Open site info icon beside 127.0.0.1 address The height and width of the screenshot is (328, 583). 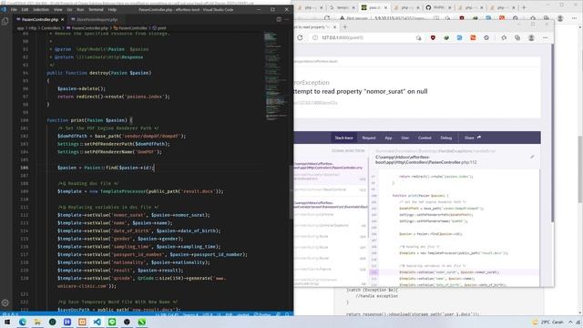[x=315, y=37]
